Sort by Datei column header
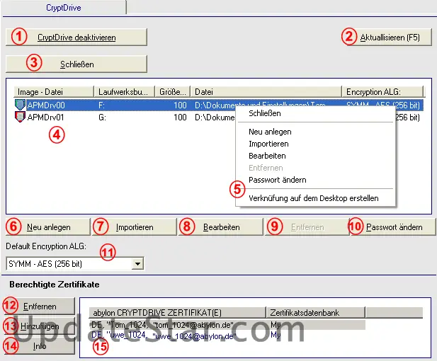The image size is (437, 361). pyautogui.click(x=266, y=91)
